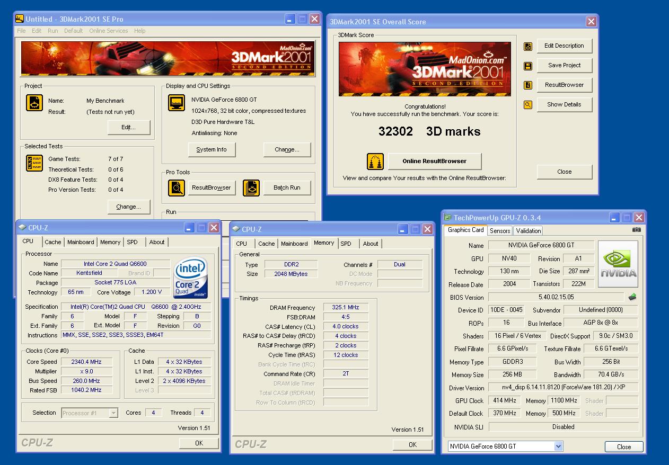The height and width of the screenshot is (465, 669).
Task: Switch to the Sensors tab in GPU-Z
Action: pyautogui.click(x=500, y=230)
